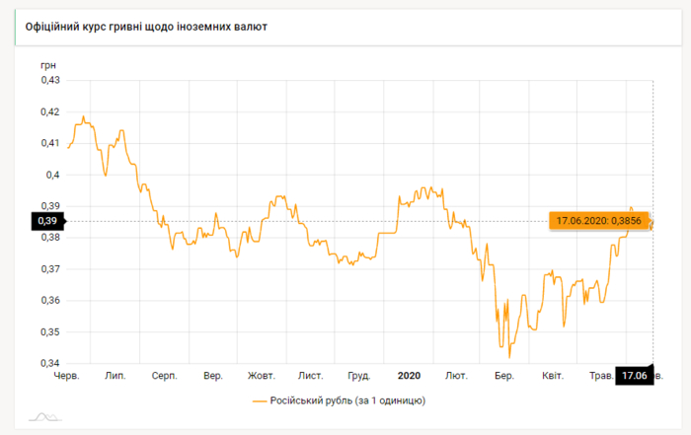691x435 pixels.
Task: Click the chart title Офіційний курс гривні
Action: [145, 27]
